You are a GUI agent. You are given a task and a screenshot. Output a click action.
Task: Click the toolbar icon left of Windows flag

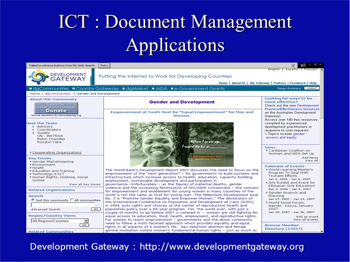click(x=293, y=65)
